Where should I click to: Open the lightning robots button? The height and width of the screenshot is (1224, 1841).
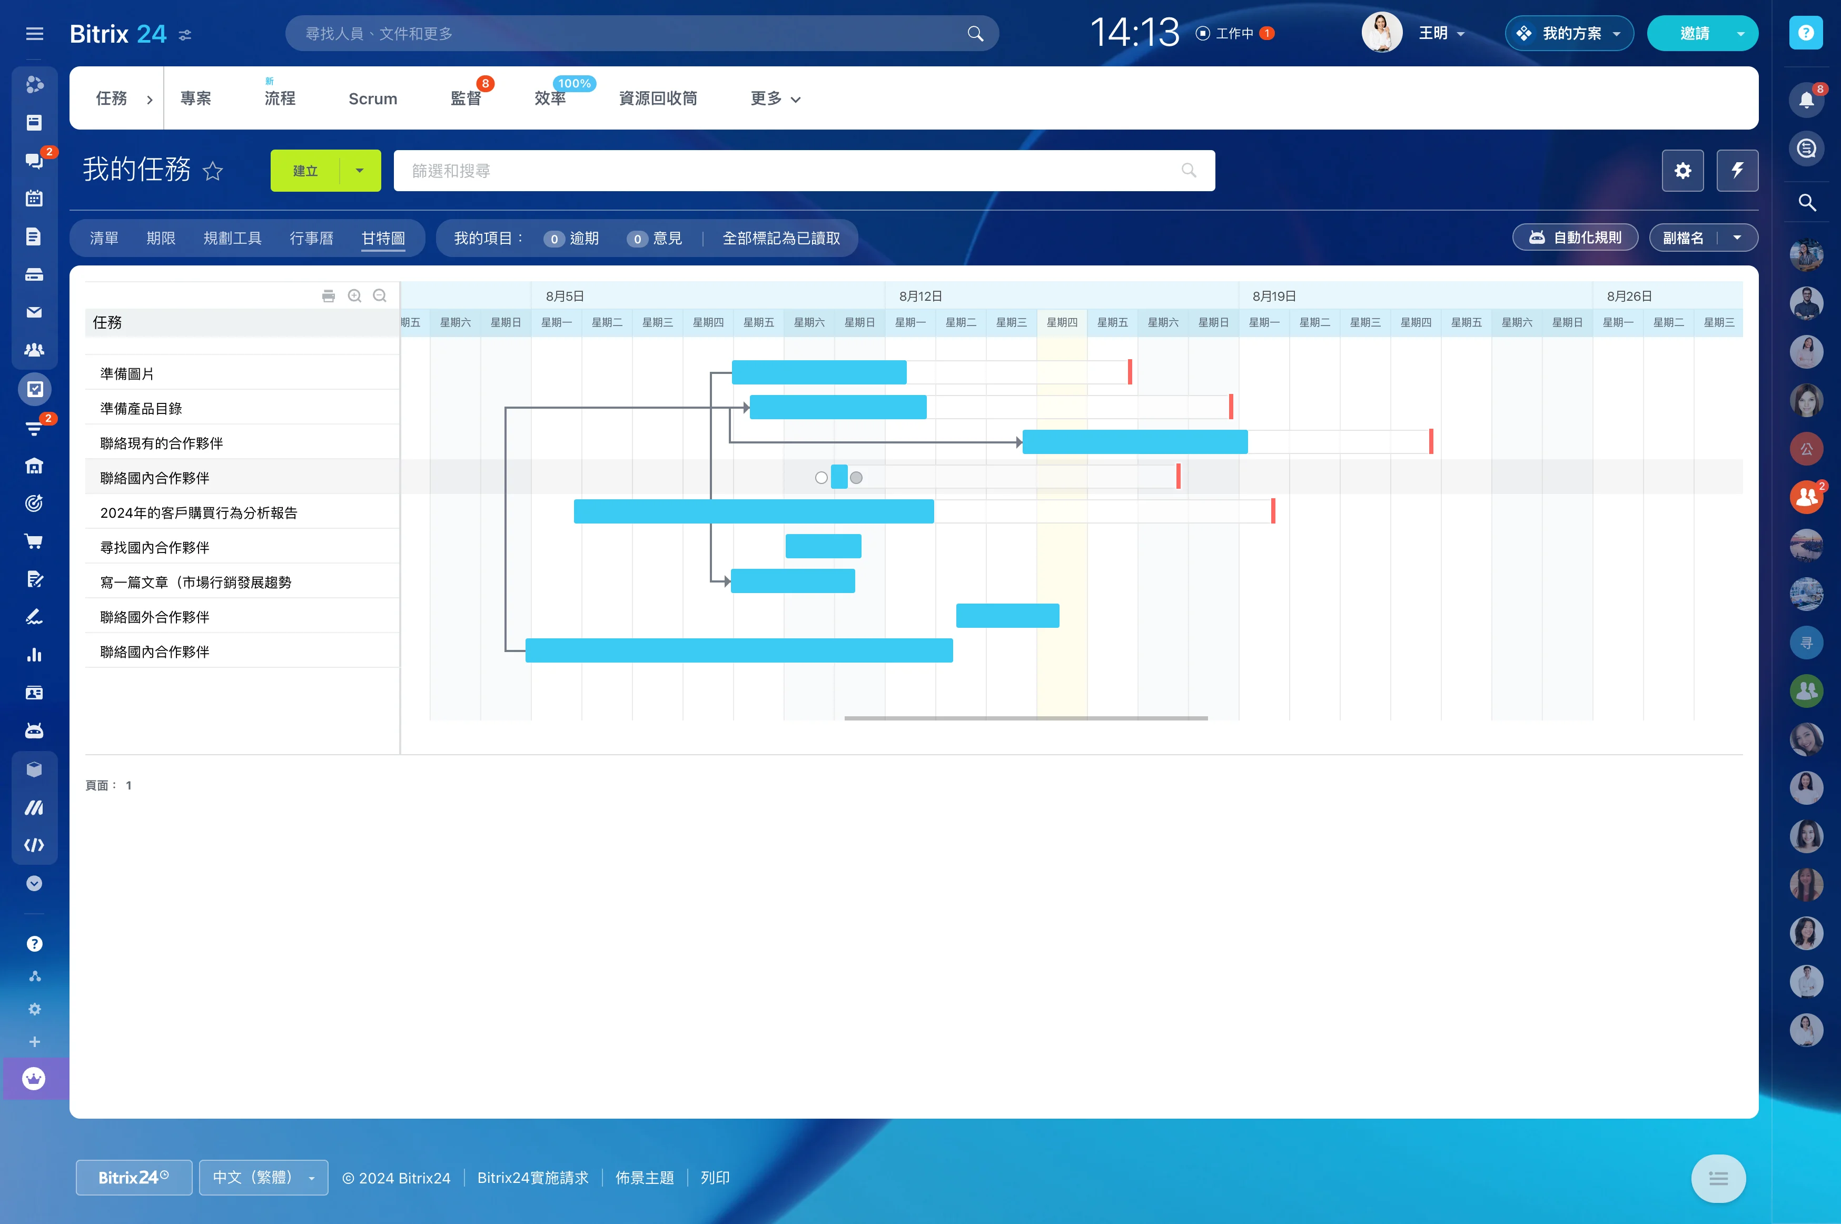(1737, 170)
